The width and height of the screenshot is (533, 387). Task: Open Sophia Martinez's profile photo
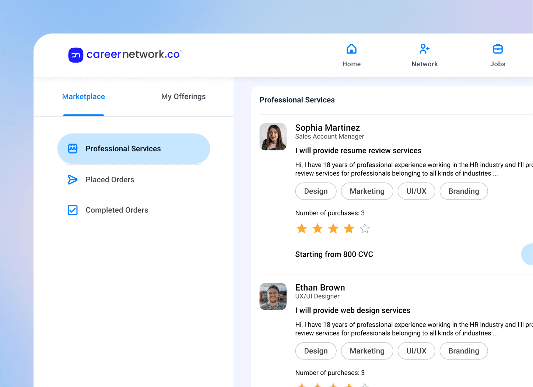click(273, 137)
